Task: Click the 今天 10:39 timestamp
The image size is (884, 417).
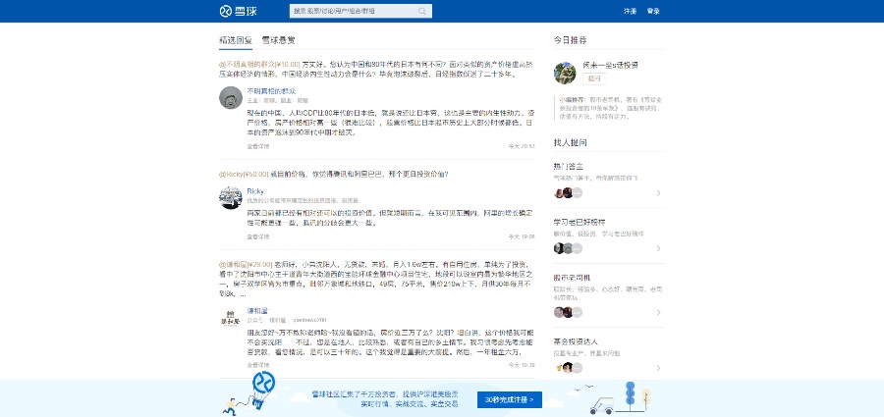Action: click(522, 365)
